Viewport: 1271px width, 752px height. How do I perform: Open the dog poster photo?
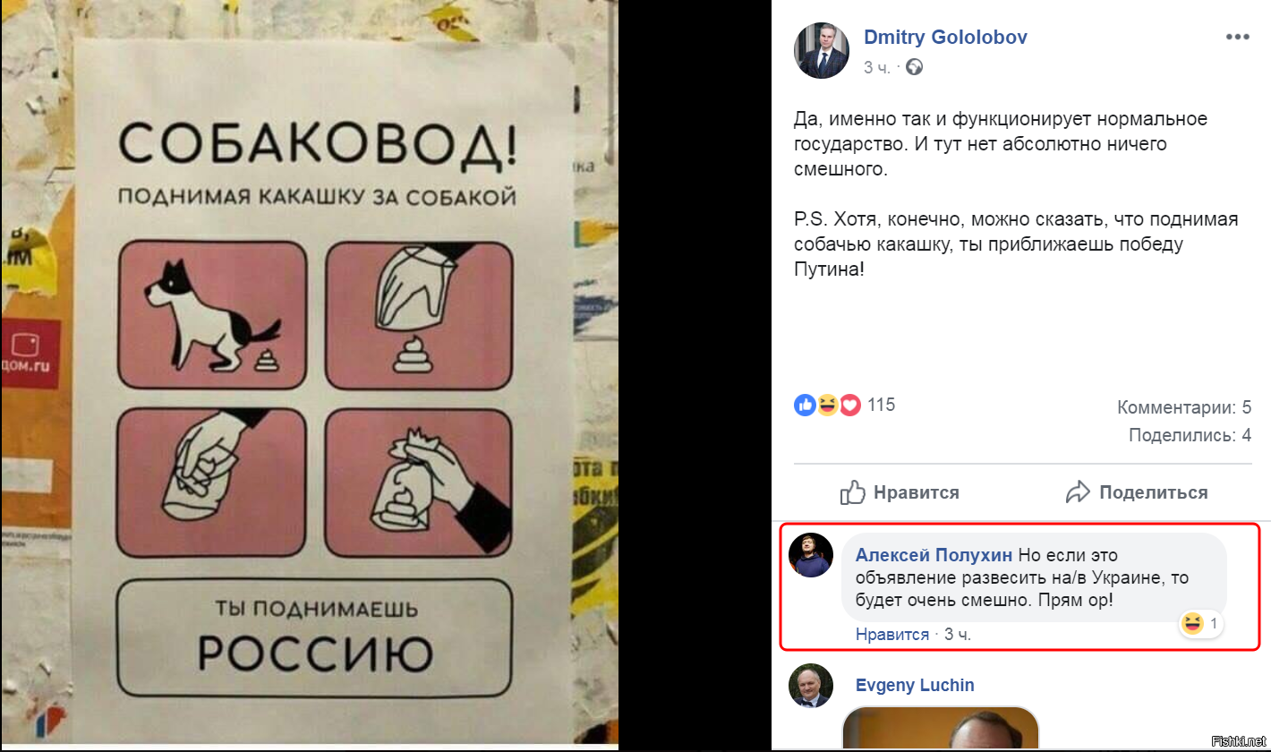point(309,374)
